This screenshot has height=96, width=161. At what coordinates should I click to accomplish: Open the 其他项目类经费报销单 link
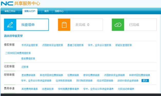(51, 75)
